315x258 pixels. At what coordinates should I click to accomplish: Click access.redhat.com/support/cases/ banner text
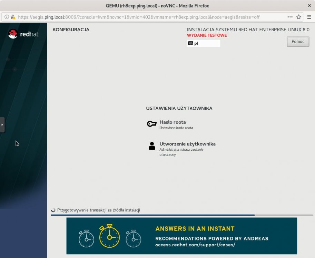pyautogui.click(x=195, y=245)
